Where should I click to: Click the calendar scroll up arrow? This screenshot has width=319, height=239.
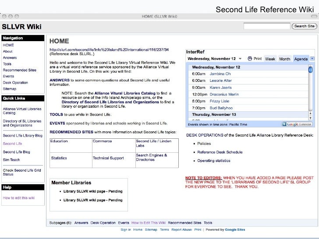pos(310,113)
